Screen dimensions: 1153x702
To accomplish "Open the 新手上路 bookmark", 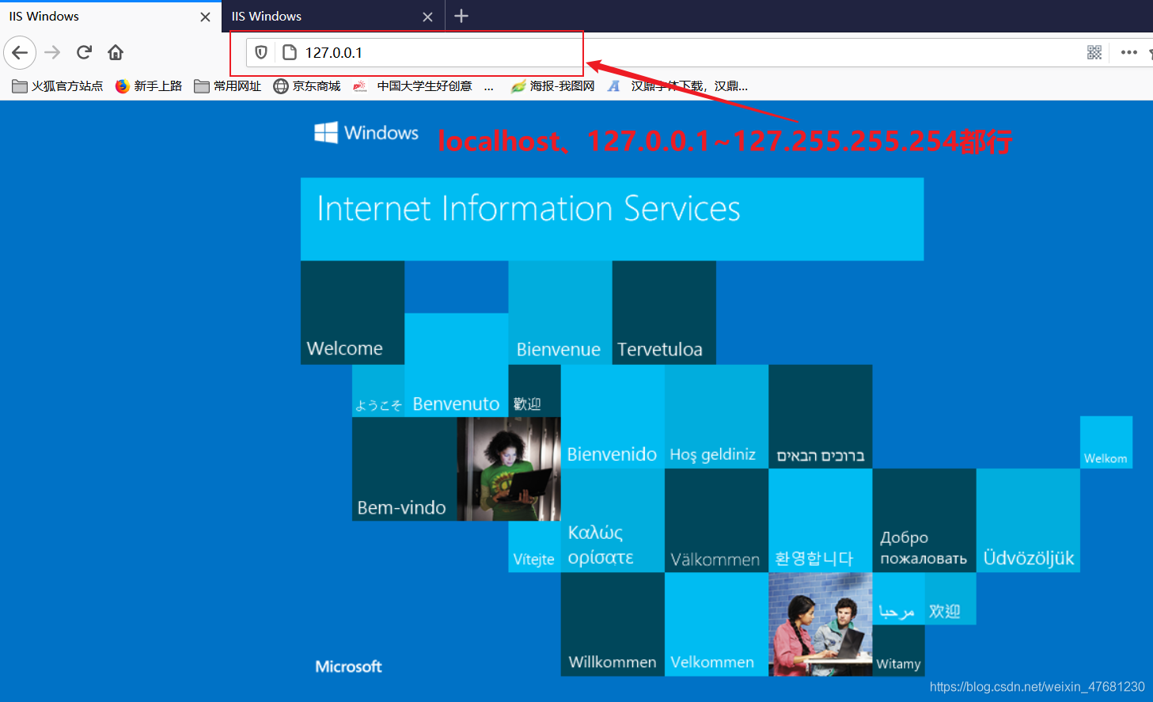I will click(x=148, y=86).
